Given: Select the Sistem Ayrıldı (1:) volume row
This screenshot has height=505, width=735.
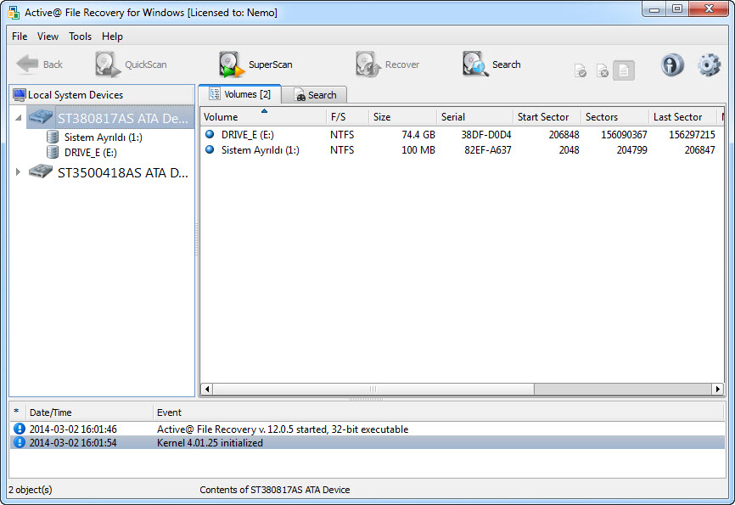Looking at the screenshot, I should tap(462, 150).
